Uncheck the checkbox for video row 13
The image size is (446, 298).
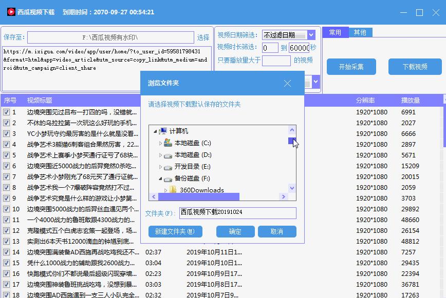(x=6, y=242)
